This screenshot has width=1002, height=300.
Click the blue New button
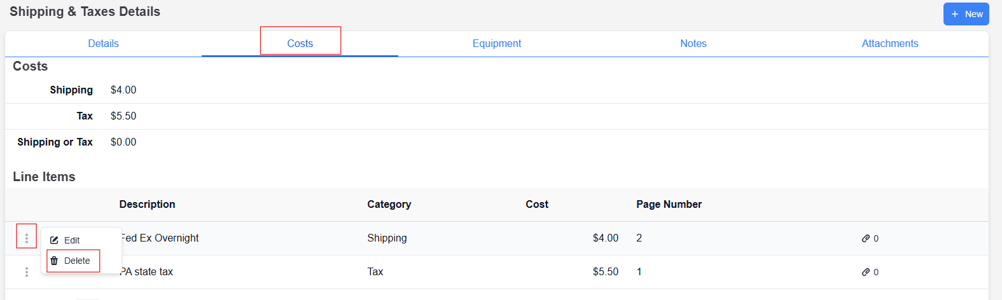[x=966, y=14]
